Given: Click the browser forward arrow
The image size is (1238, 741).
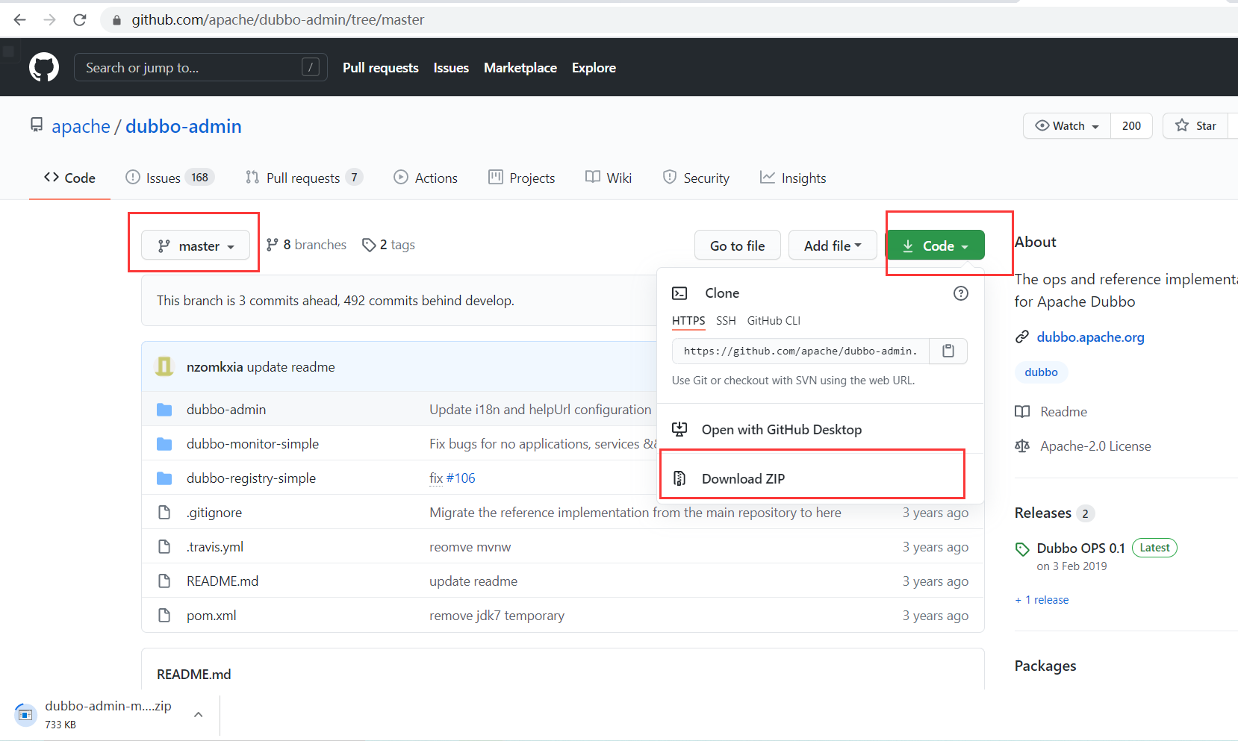Looking at the screenshot, I should click(x=50, y=20).
